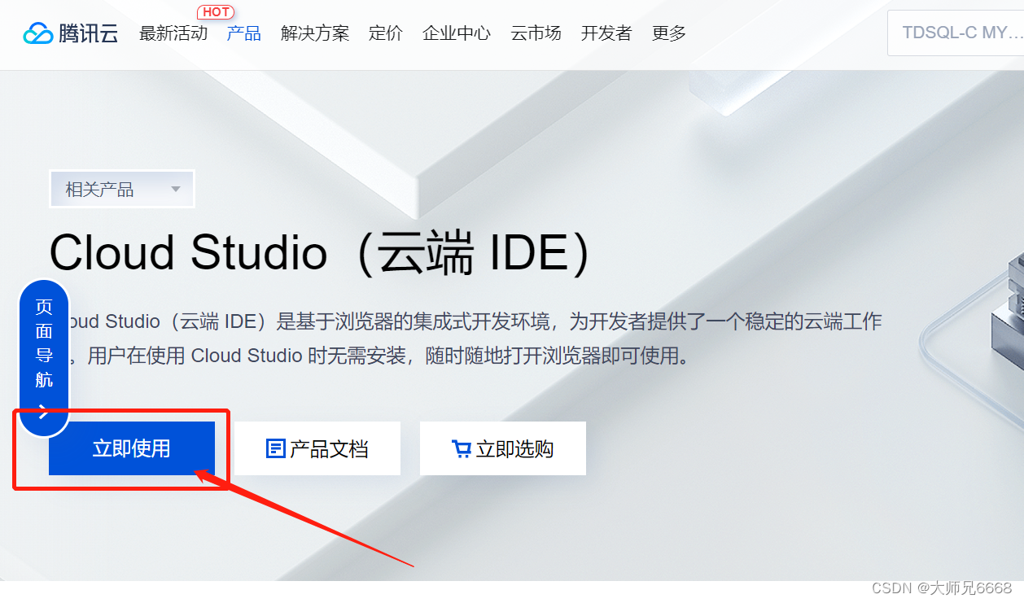Go to the 定价 page
This screenshot has width=1024, height=603.
386,33
